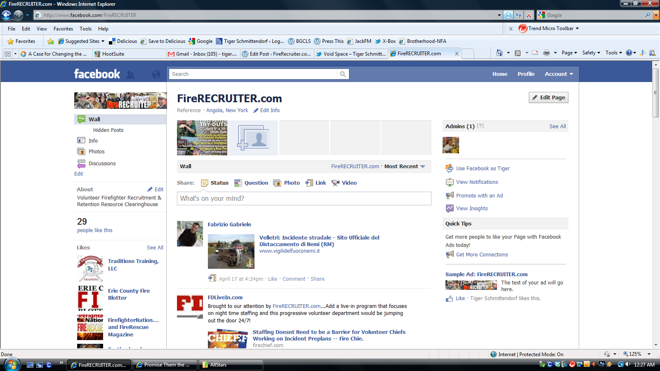660x371 pixels.
Task: Click the browser Forward arrow button
Action: tap(18, 15)
